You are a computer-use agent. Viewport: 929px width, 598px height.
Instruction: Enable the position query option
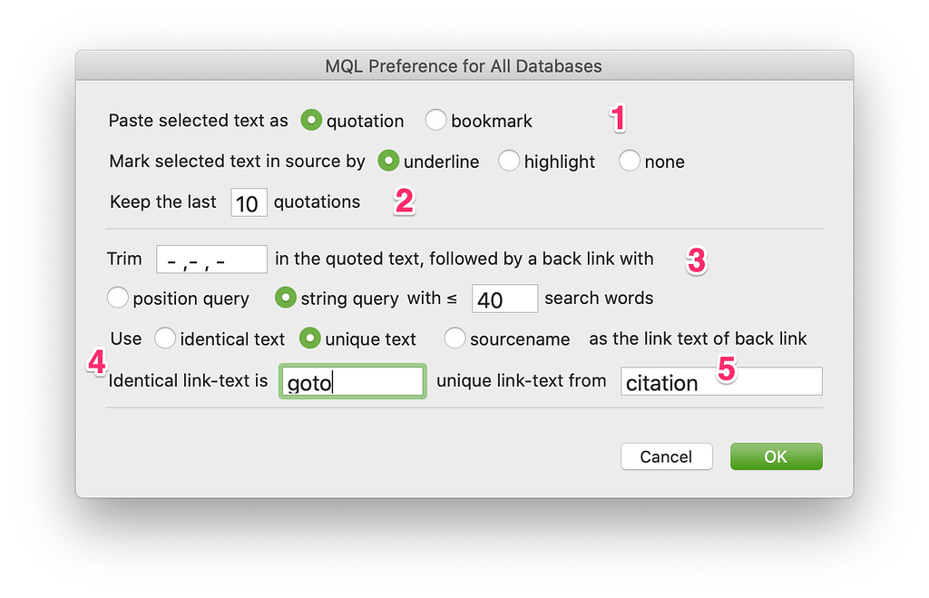(118, 298)
